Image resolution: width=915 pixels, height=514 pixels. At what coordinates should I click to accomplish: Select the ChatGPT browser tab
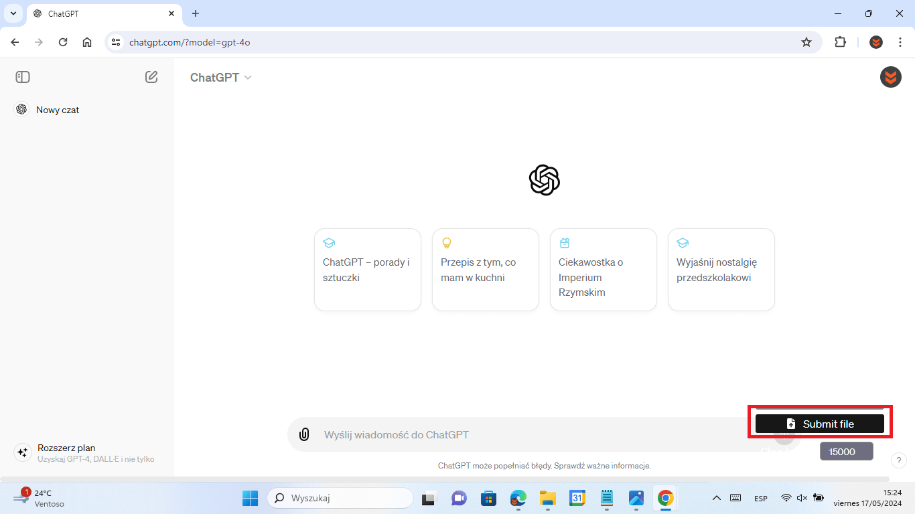[x=104, y=13]
